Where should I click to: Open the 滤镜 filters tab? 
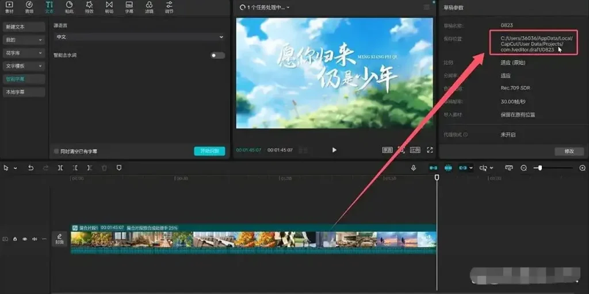[149, 7]
